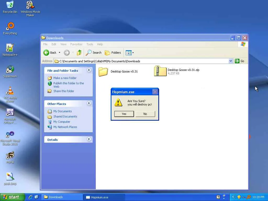This screenshot has height=201, width=268.
Task: Select the VLC media player desktop icon
Action: coord(10,94)
